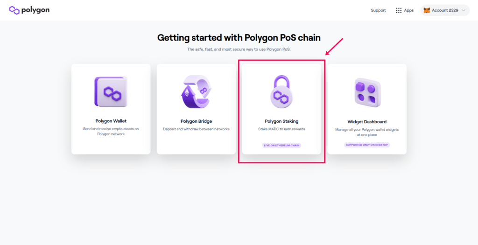Open the Support link
The height and width of the screenshot is (245, 478).
(378, 10)
